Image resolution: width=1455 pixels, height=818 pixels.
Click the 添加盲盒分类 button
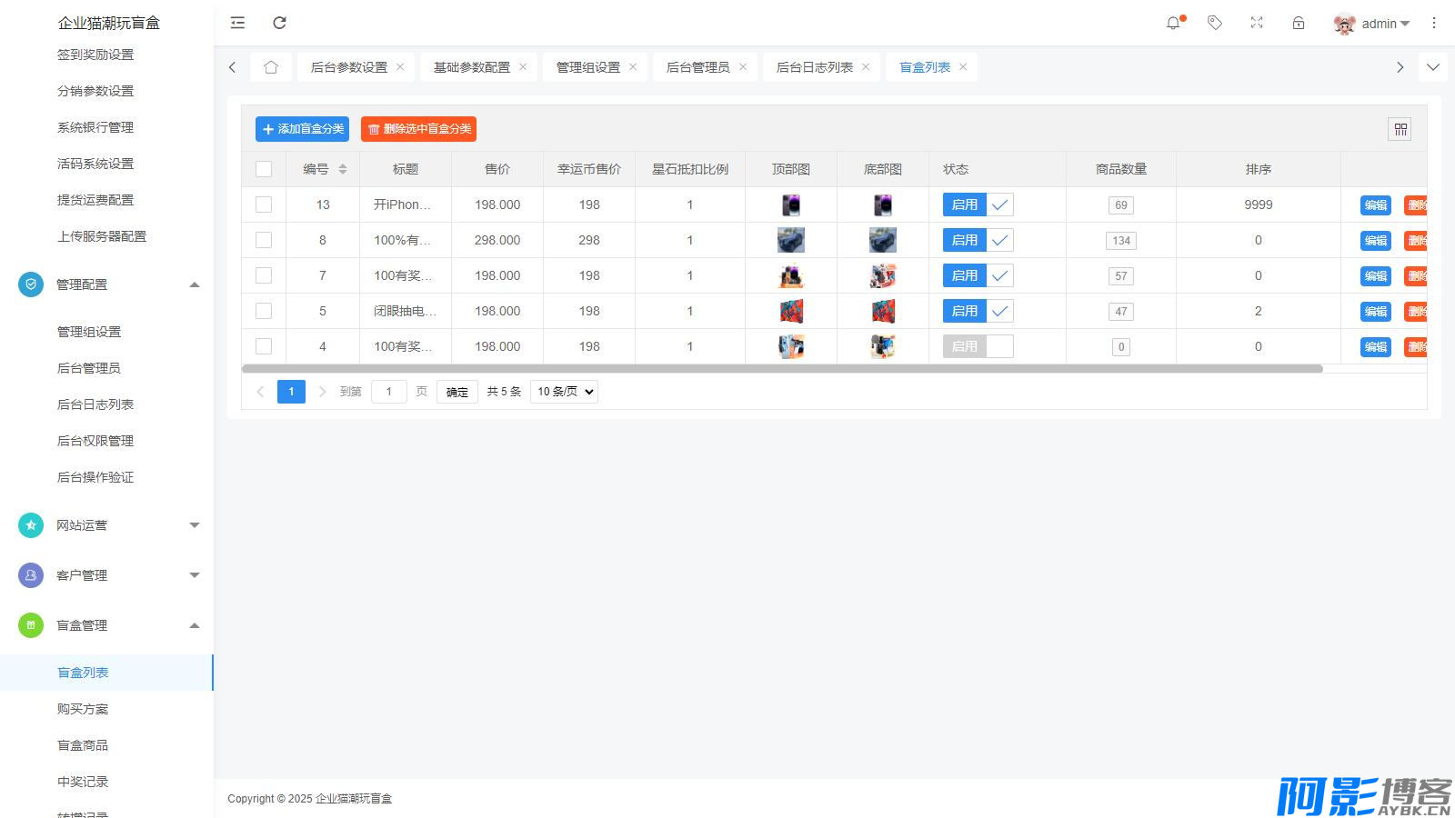[x=302, y=129]
